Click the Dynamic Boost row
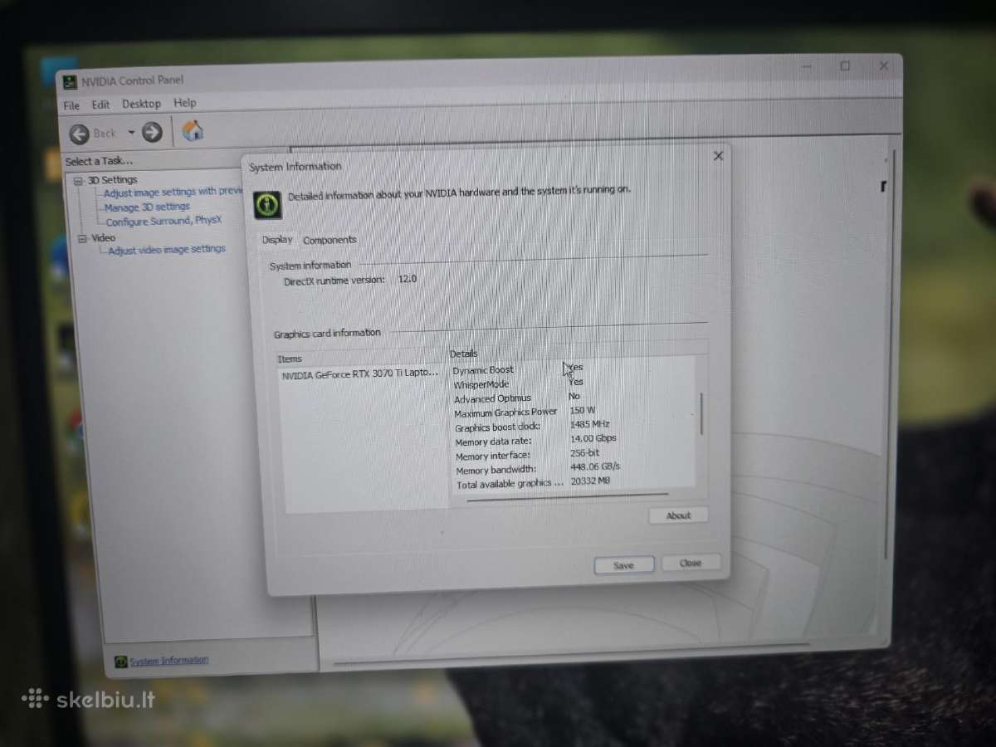The image size is (996, 747). point(518,369)
